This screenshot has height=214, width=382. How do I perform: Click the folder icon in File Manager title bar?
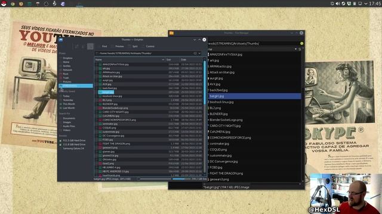coord(171,33)
